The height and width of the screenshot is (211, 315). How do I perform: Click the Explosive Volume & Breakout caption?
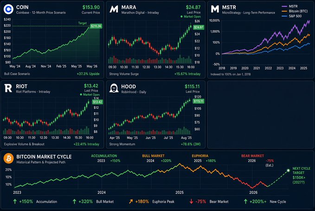24,144
